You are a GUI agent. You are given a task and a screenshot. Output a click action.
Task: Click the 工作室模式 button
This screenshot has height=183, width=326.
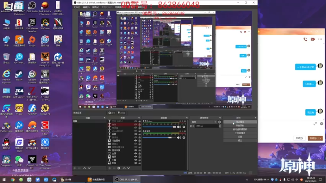pyautogui.click(x=240, y=133)
